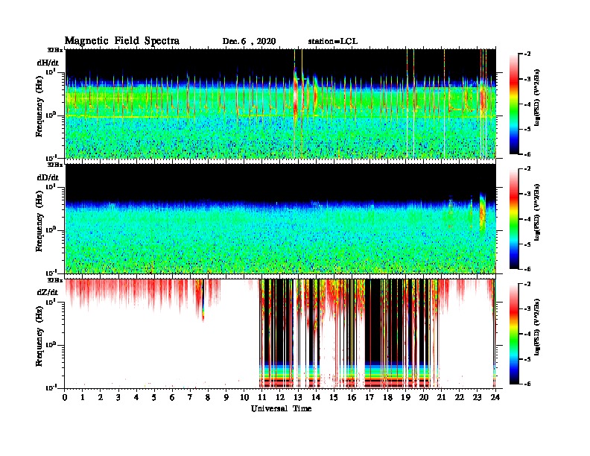Click the dH/dt 'Frequency (Hz)' axis label
Image resolution: width=590 pixels, height=456 pixels.
pos(39,108)
